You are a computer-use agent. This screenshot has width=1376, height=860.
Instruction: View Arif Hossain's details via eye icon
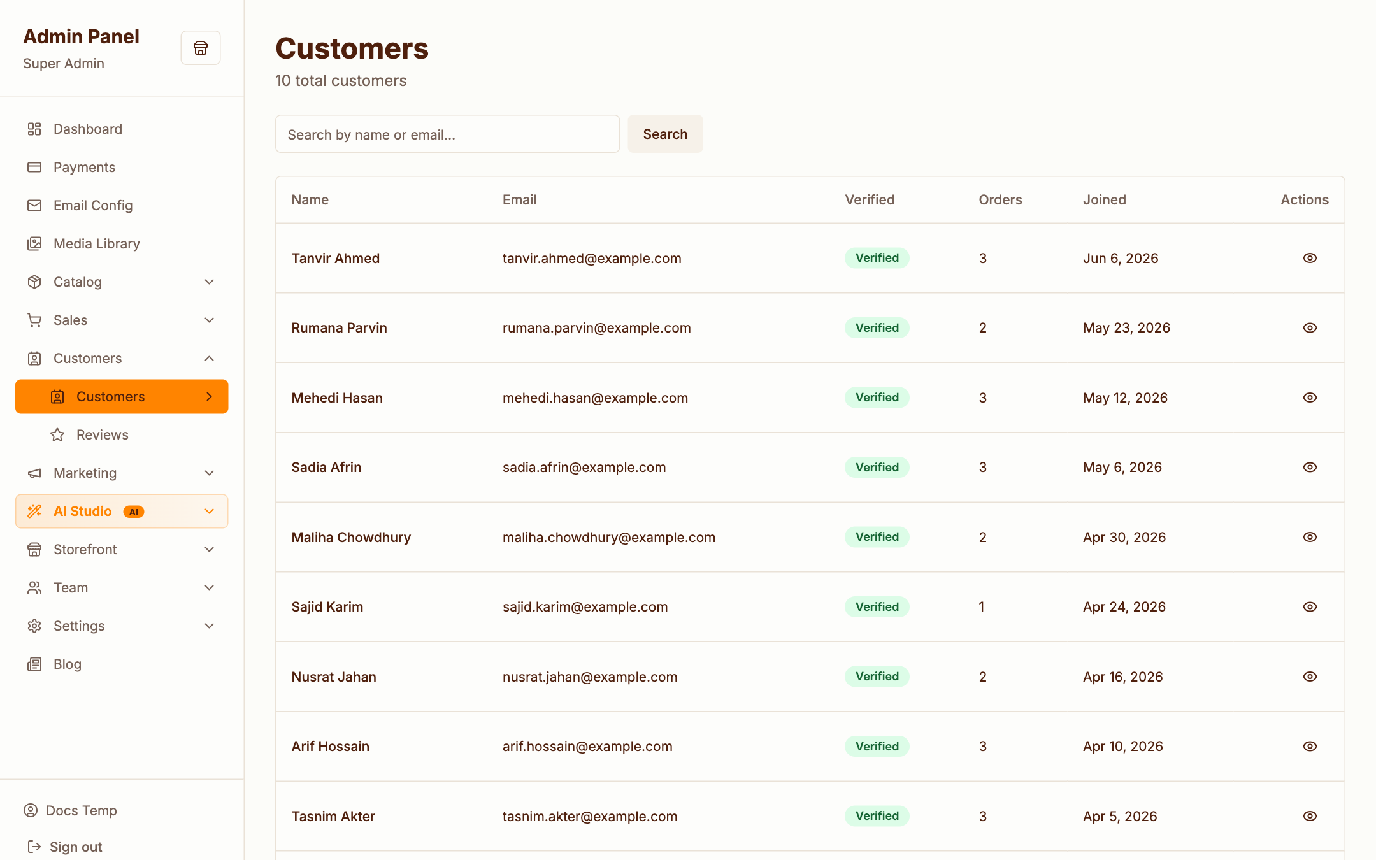[1310, 747]
